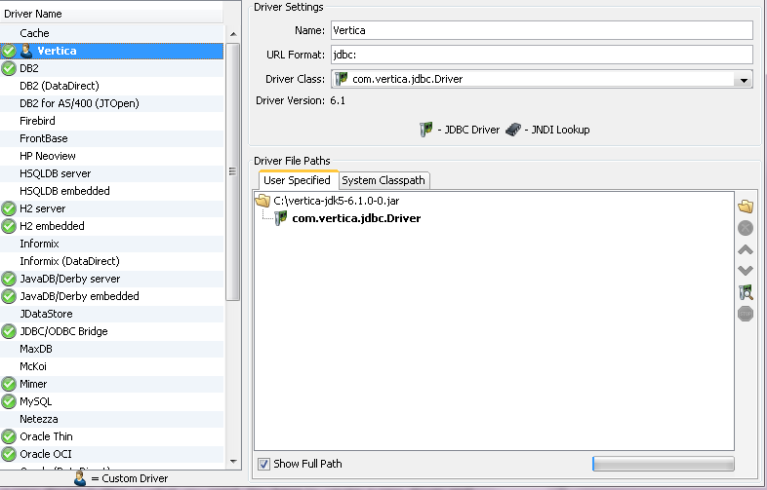The width and height of the screenshot is (767, 490).
Task: Click the JDBC Driver legend icon
Action: 426,130
